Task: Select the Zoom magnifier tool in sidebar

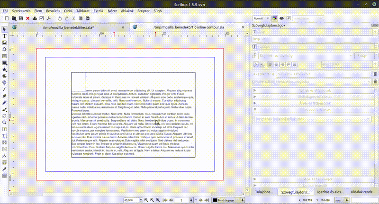Action: point(5,122)
